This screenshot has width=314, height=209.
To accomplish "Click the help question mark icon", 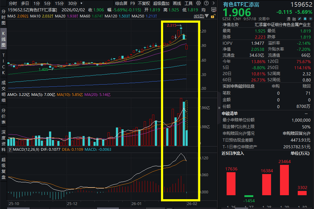I will point(206,3).
